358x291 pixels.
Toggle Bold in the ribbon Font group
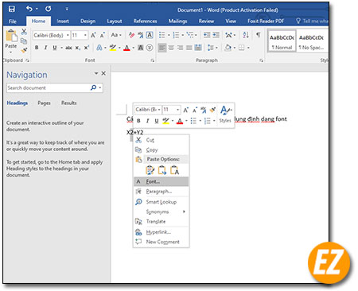(x=37, y=48)
